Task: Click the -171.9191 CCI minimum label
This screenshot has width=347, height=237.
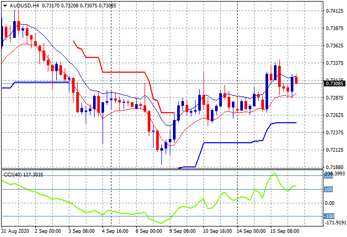Action: [335, 222]
